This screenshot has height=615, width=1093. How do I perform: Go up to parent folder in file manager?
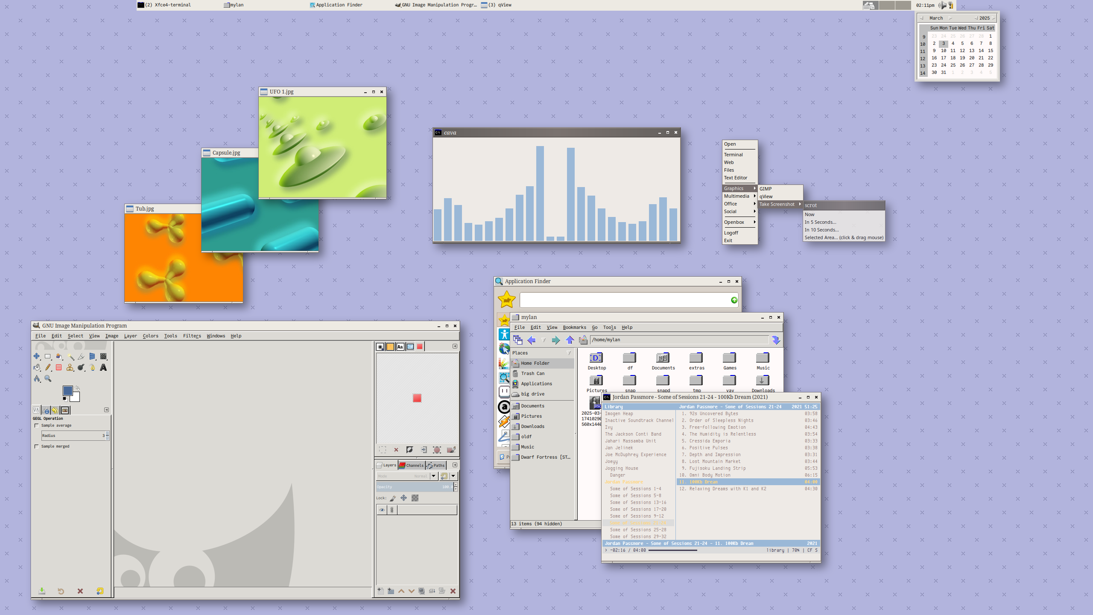pyautogui.click(x=570, y=340)
